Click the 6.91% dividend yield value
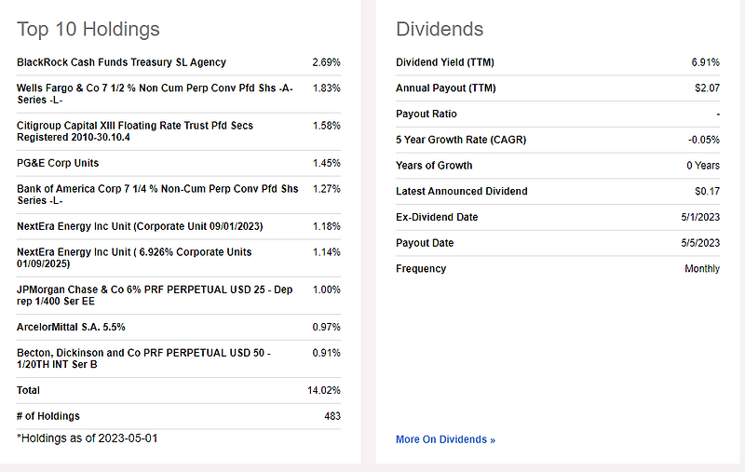The image size is (745, 472). (x=705, y=62)
